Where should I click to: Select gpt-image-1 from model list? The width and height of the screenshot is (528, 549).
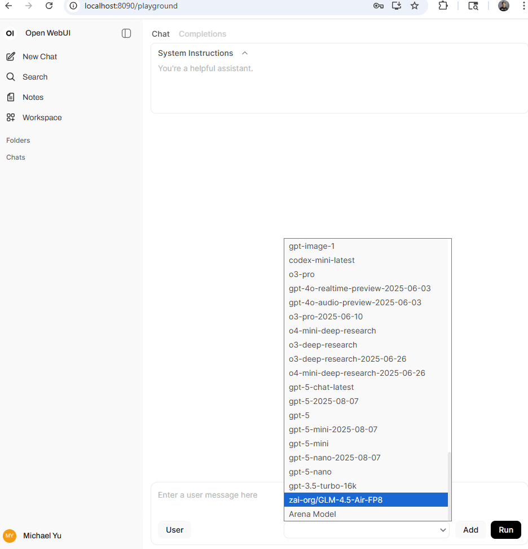coord(366,246)
